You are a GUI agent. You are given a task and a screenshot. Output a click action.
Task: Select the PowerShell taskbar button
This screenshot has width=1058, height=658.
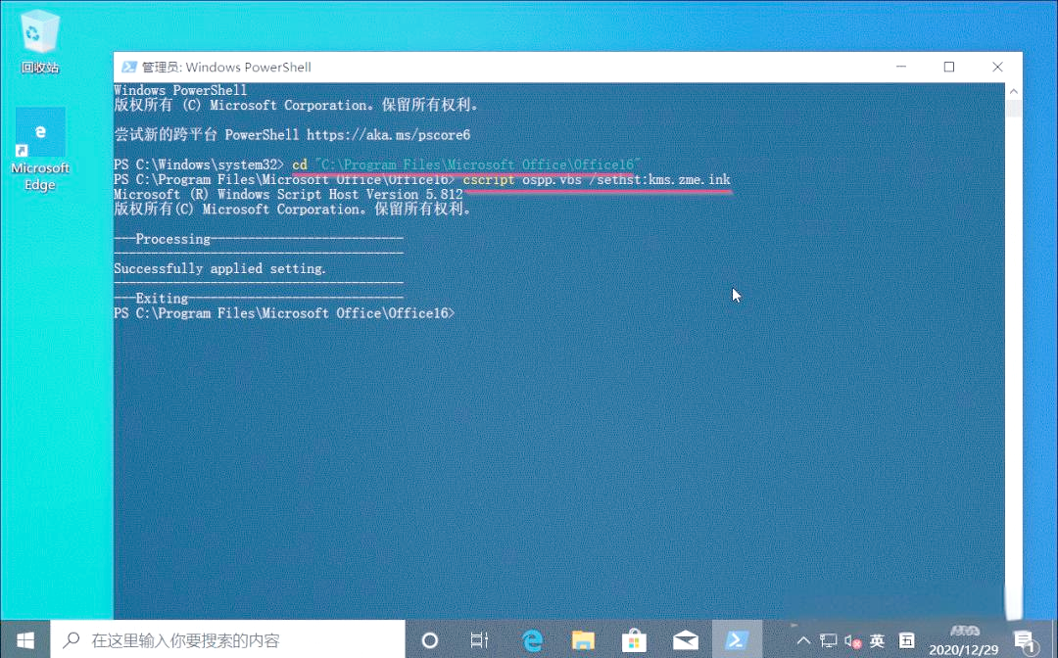pos(736,639)
